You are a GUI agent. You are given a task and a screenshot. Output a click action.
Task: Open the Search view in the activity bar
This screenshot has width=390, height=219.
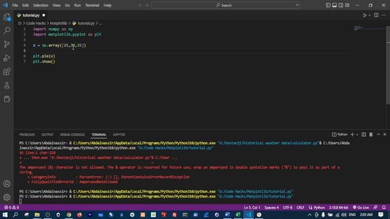click(x=7, y=30)
